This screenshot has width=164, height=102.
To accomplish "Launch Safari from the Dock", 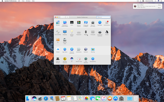I will [x=46, y=98].
